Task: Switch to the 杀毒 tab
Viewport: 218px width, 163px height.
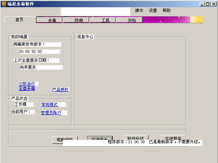Action: pos(49,20)
